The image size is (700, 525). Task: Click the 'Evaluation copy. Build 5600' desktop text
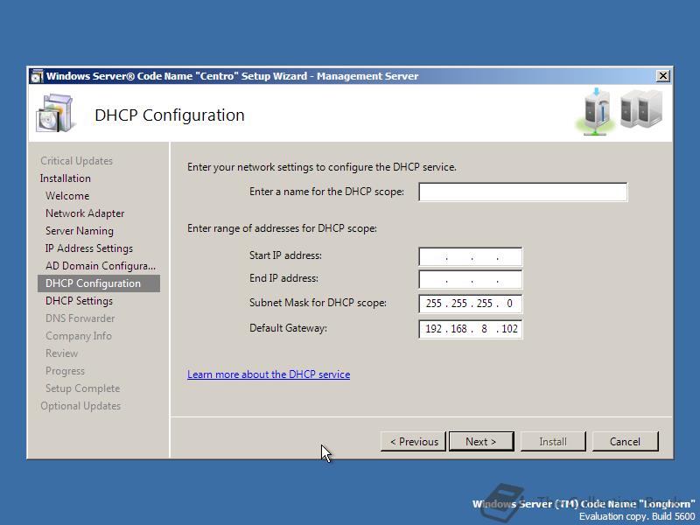pos(638,516)
